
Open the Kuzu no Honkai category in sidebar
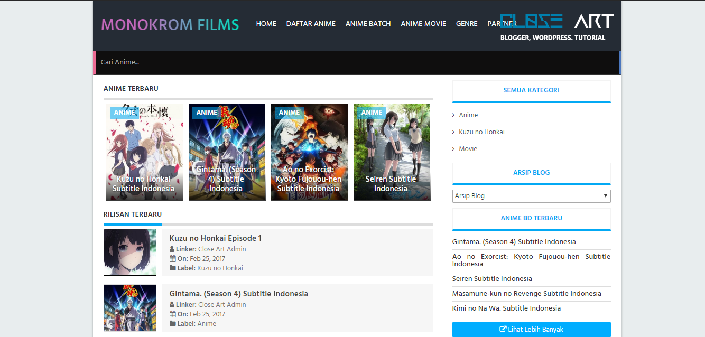pos(481,132)
